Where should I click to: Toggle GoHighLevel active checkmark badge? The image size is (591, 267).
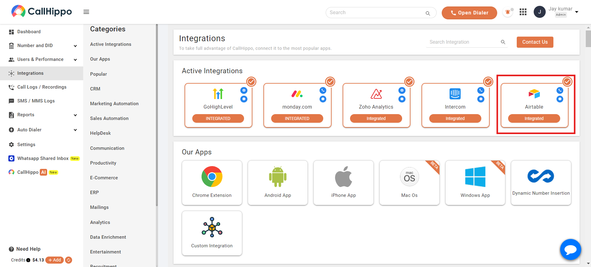pos(251,82)
